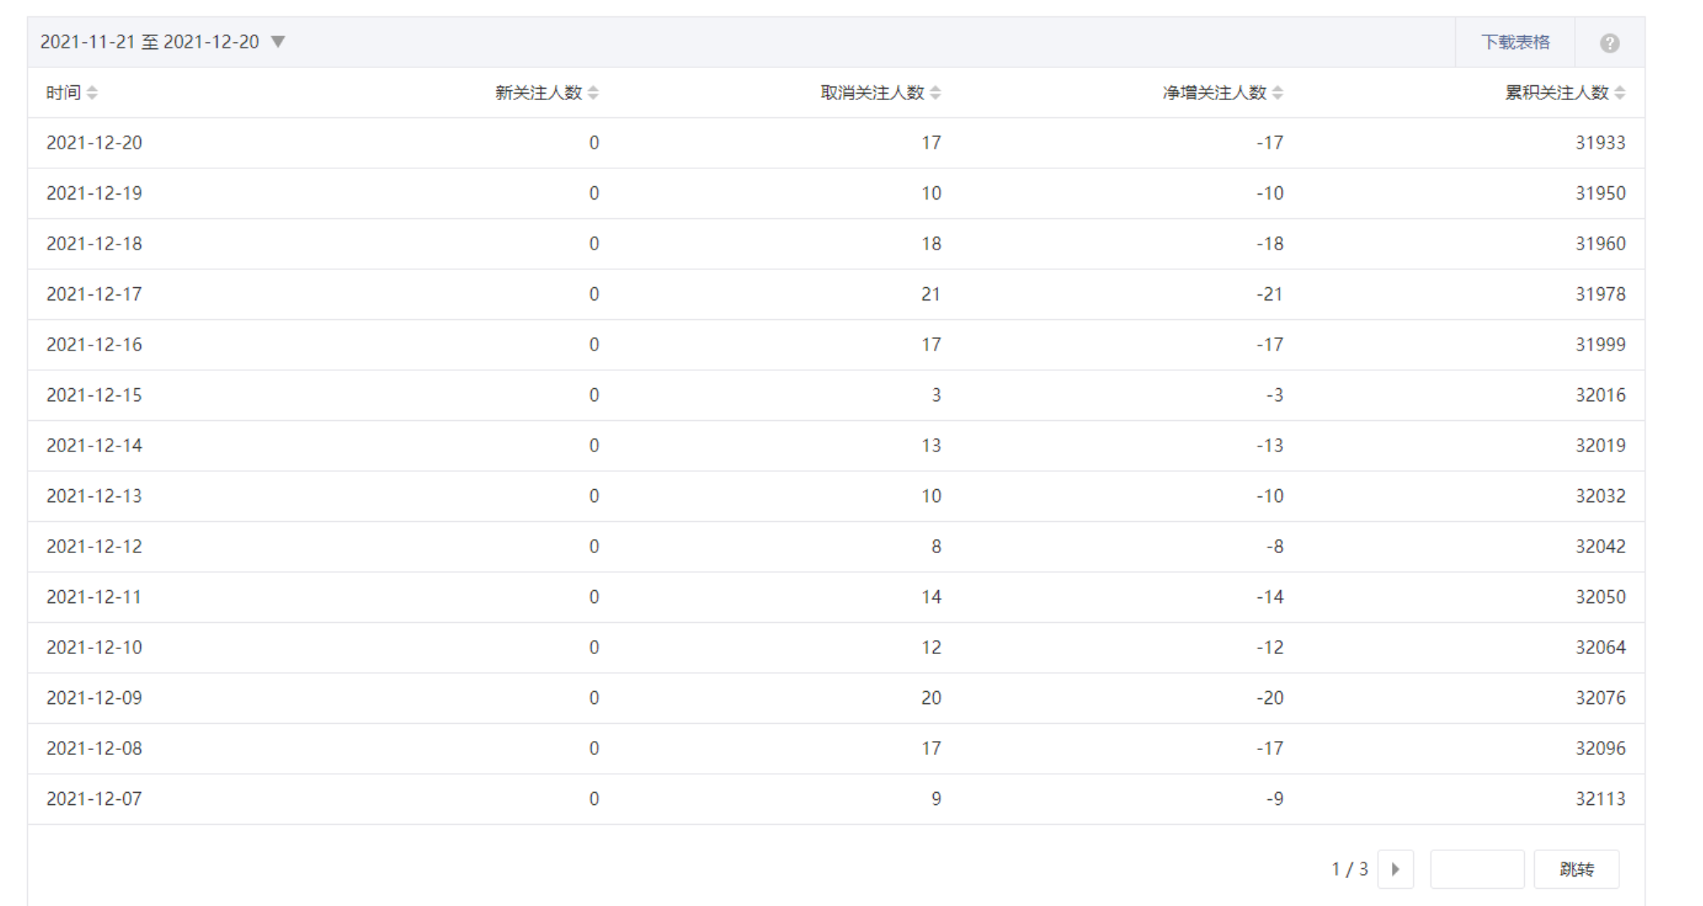Click new follower count 0 on 2021-12-20
The image size is (1703, 906).
(x=594, y=143)
